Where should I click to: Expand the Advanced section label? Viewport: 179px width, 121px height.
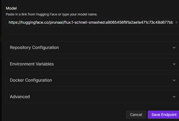[20, 97]
